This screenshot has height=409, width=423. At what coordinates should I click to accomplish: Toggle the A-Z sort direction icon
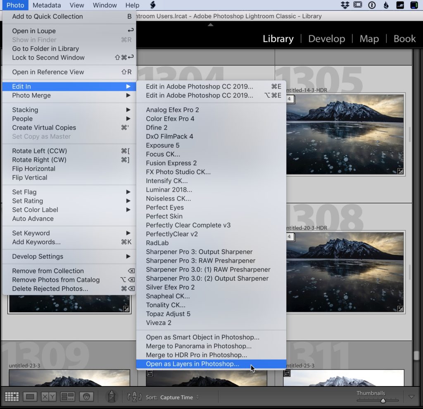click(x=134, y=397)
